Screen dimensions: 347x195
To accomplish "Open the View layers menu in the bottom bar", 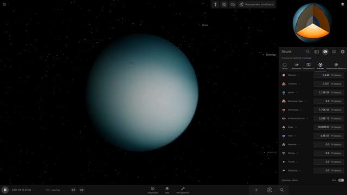I will (167, 190).
